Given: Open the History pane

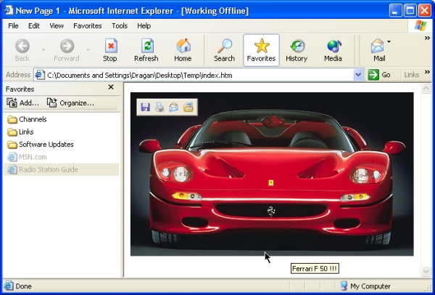Looking at the screenshot, I should 296,50.
